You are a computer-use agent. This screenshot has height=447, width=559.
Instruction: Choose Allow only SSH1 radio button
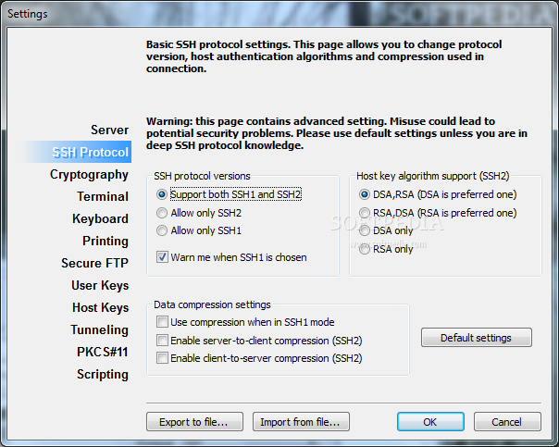click(x=163, y=230)
